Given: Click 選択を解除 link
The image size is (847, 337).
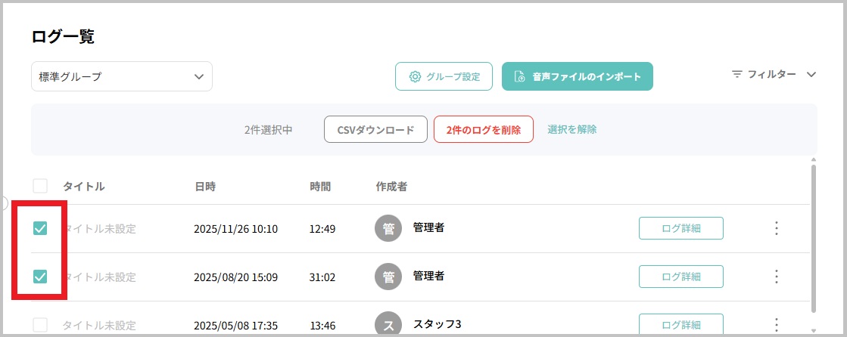Looking at the screenshot, I should click(x=572, y=129).
